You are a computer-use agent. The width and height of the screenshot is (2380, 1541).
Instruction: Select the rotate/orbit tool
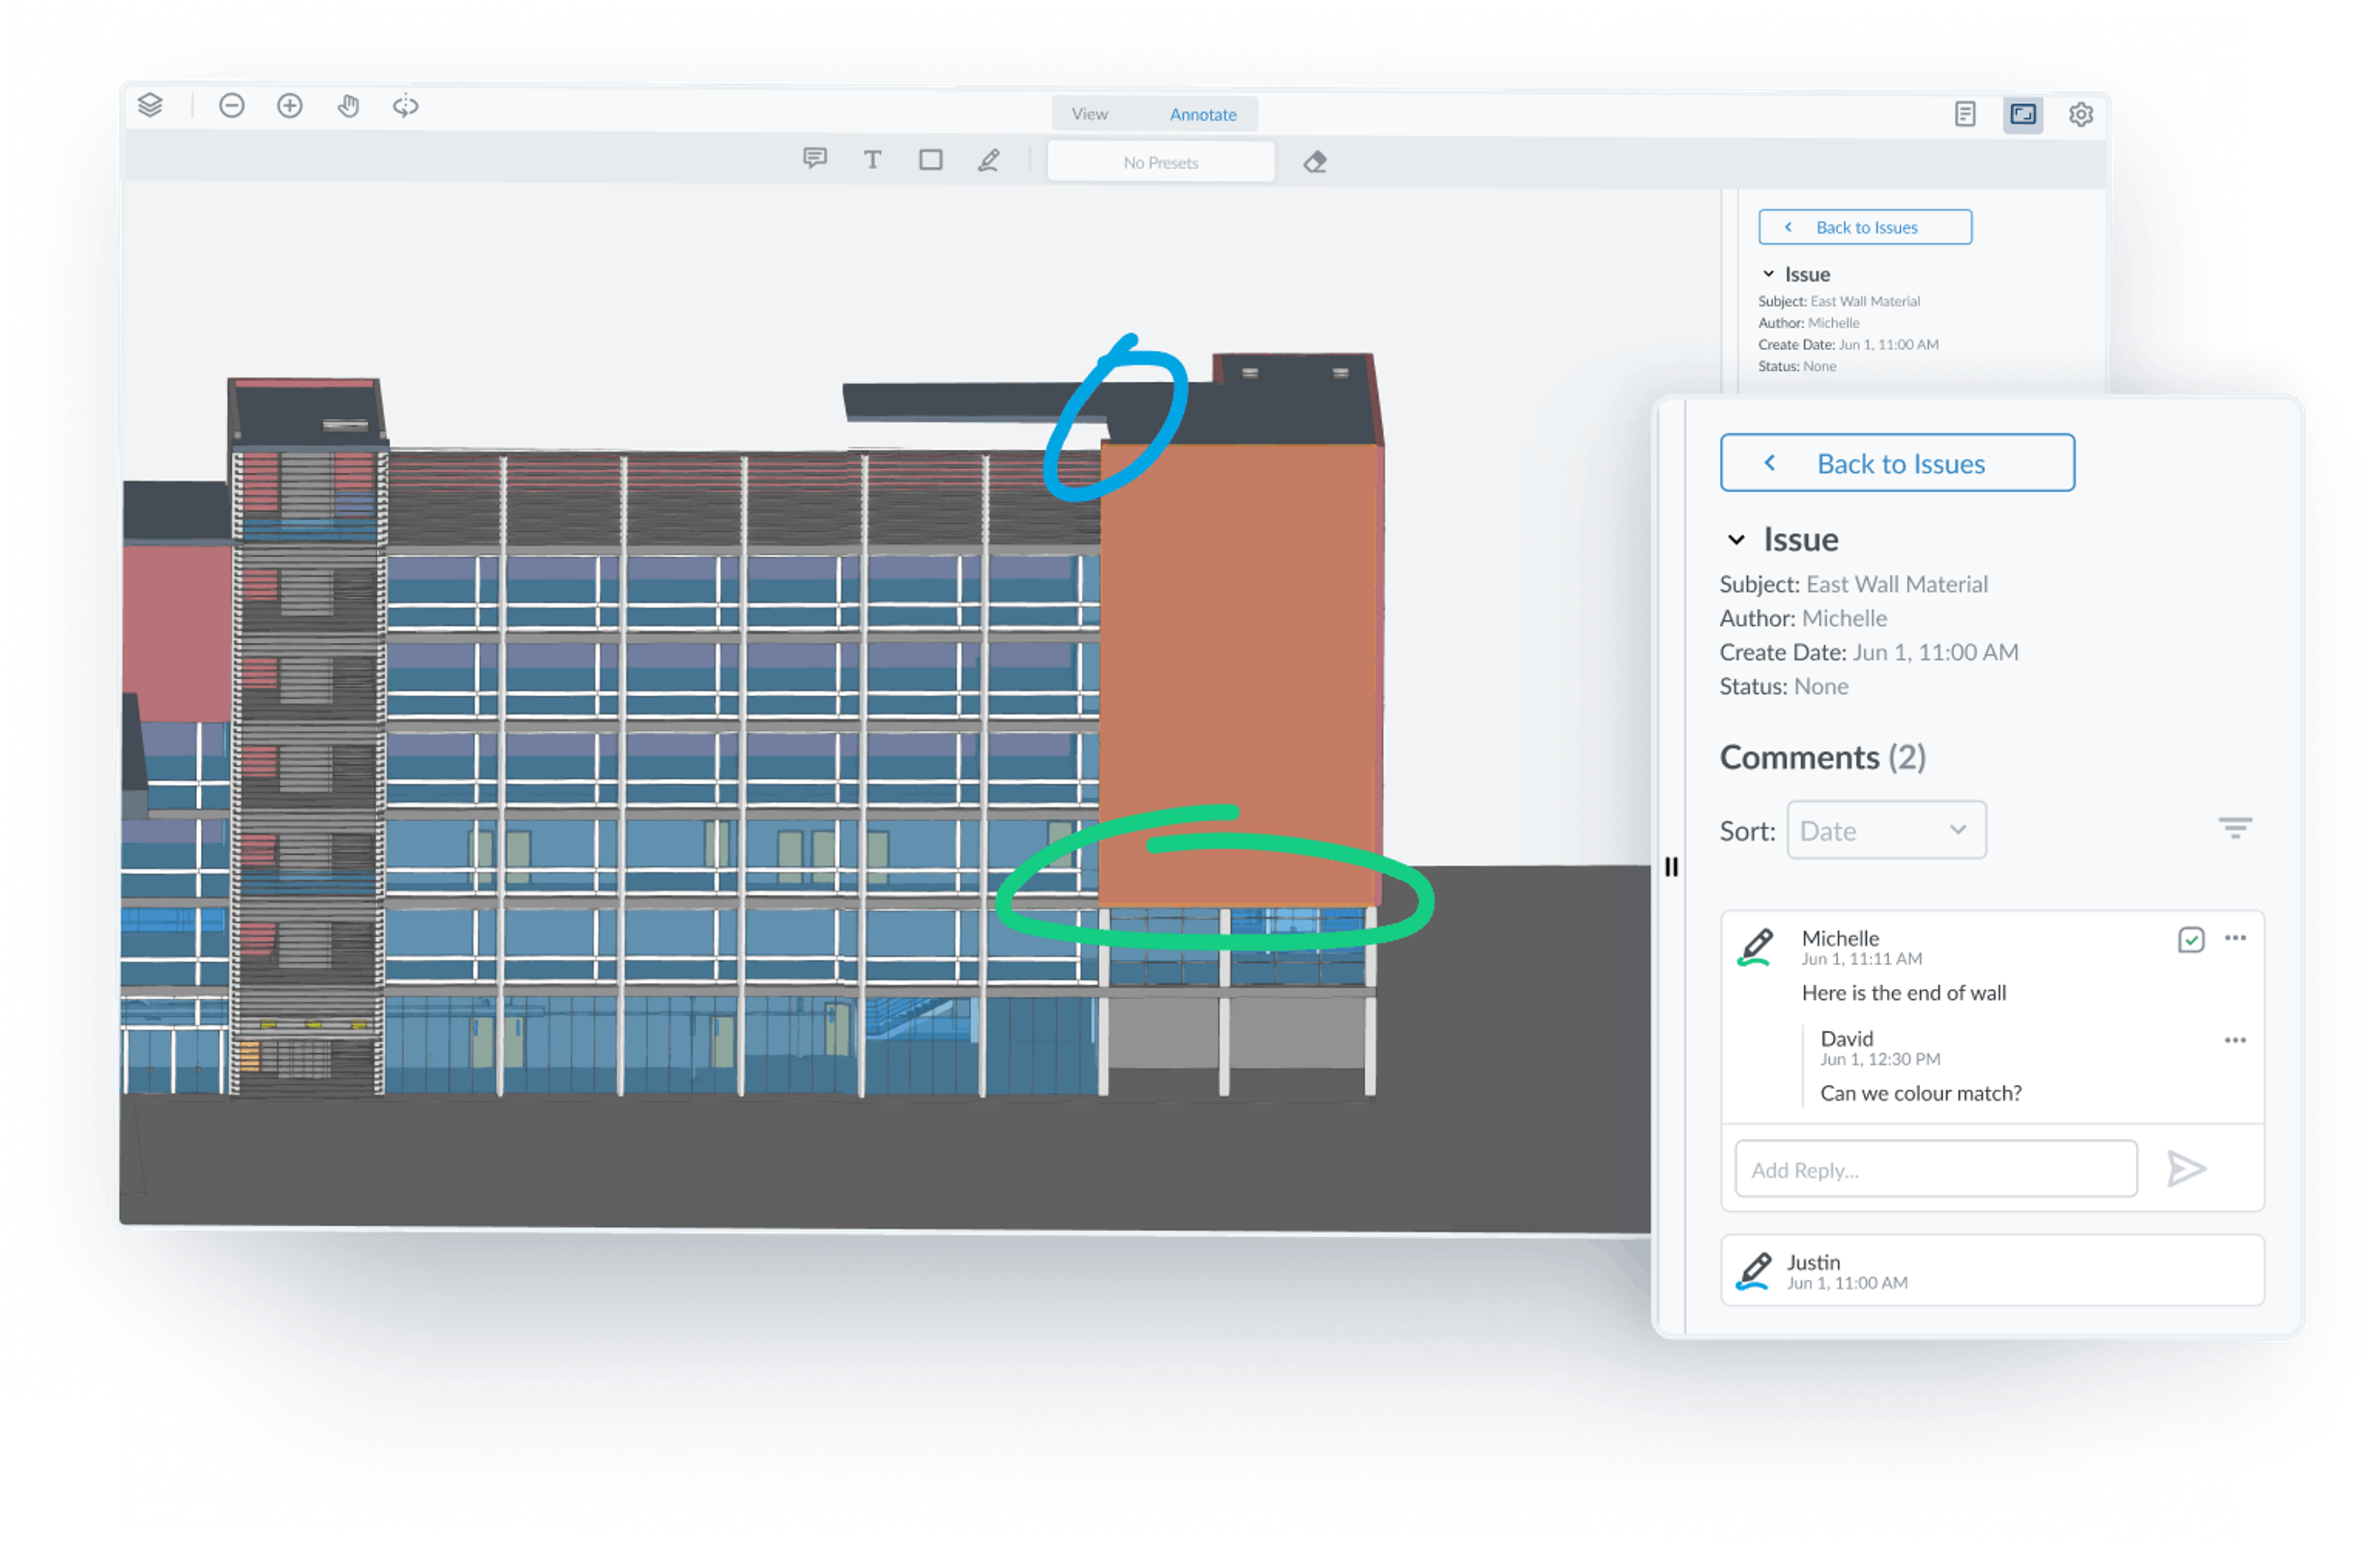click(405, 106)
